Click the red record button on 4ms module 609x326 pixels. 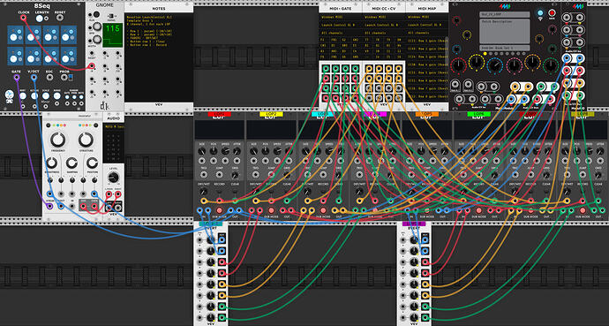552,13
